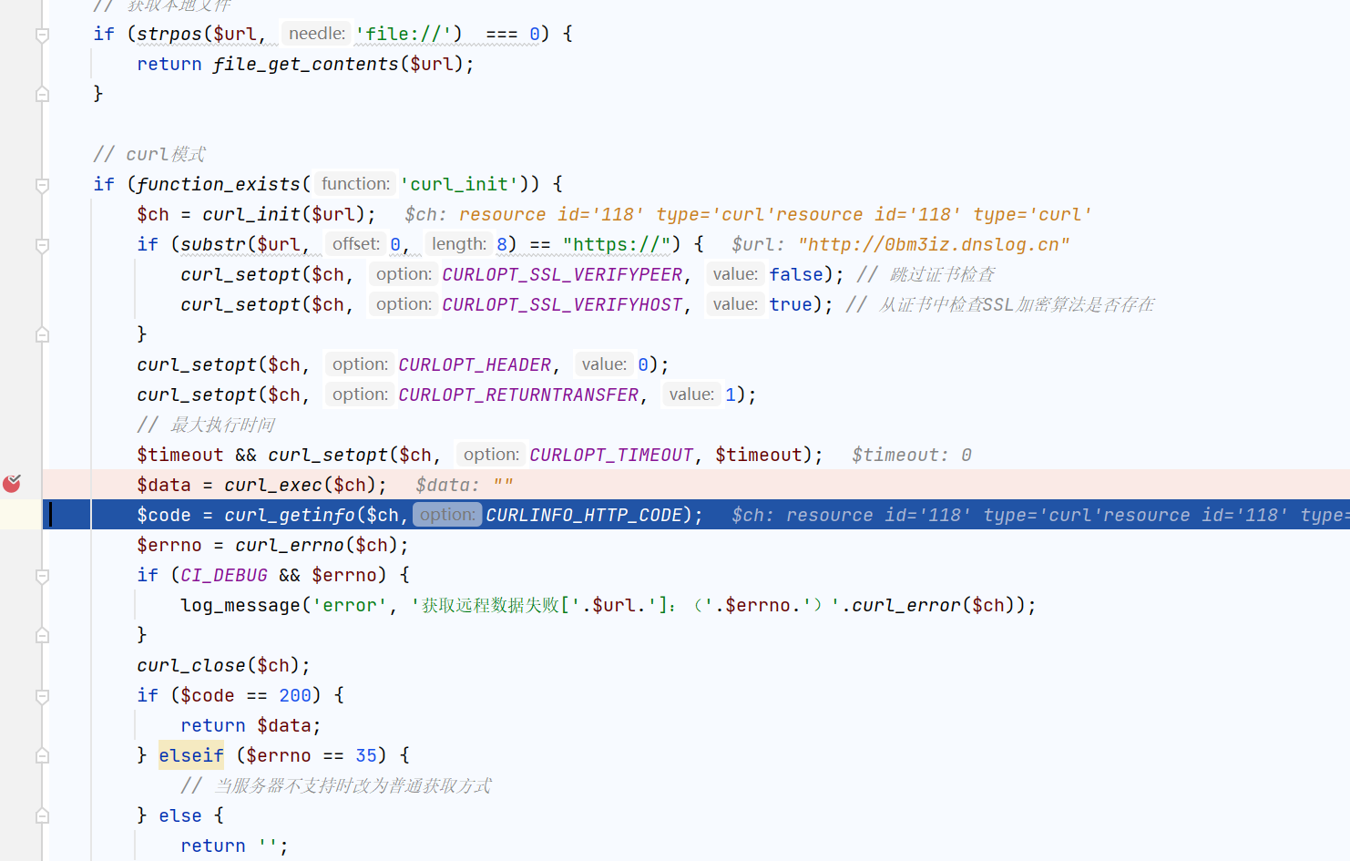
Task: Collapse the 'if (CI_DEBUG && $errno)' block
Action: click(42, 576)
